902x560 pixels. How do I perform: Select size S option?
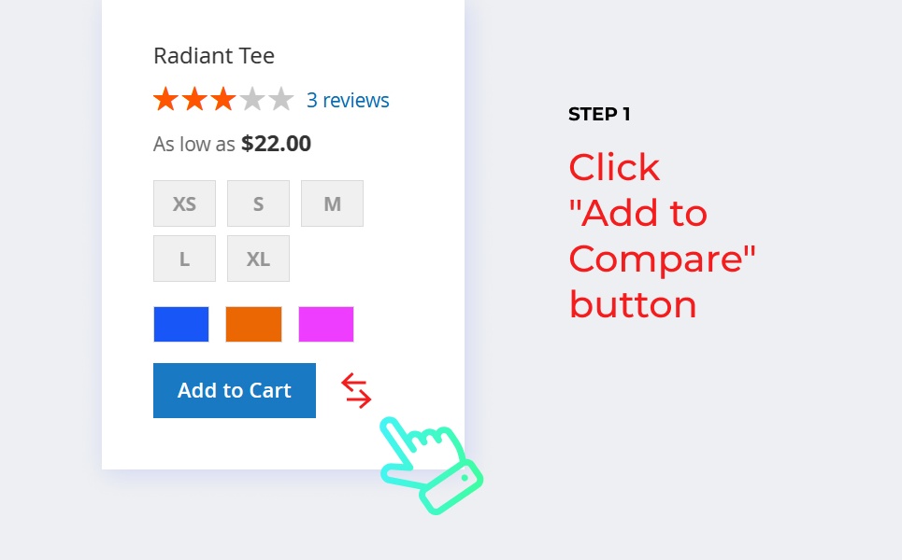(x=258, y=203)
